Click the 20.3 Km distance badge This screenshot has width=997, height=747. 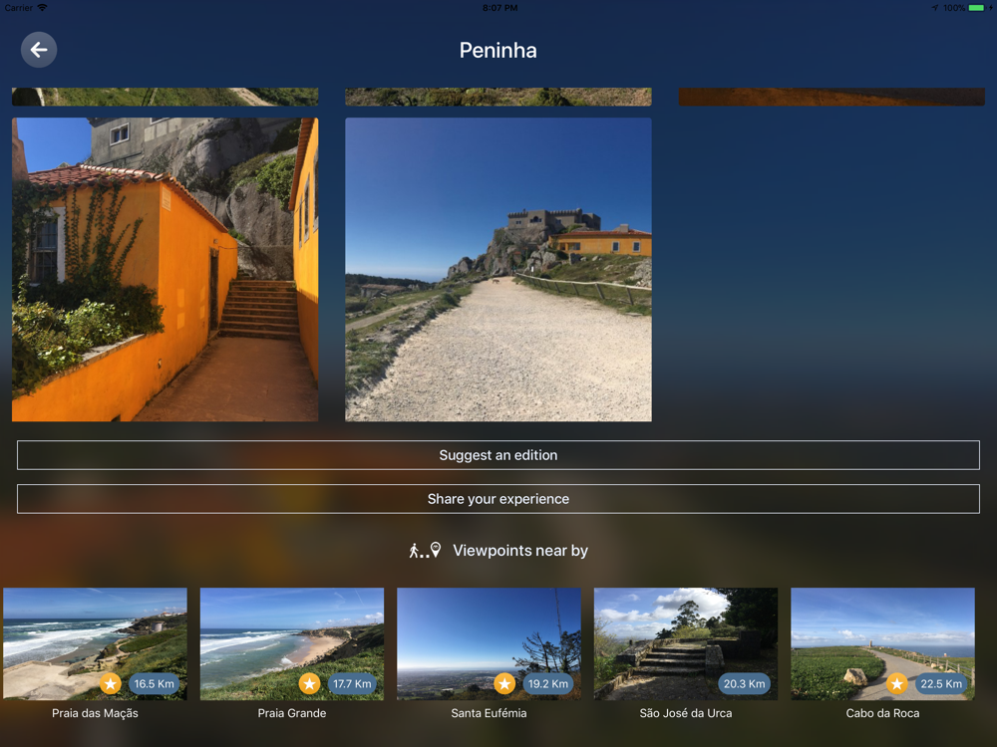pyautogui.click(x=744, y=684)
